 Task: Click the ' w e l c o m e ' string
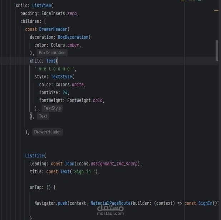(54, 69)
